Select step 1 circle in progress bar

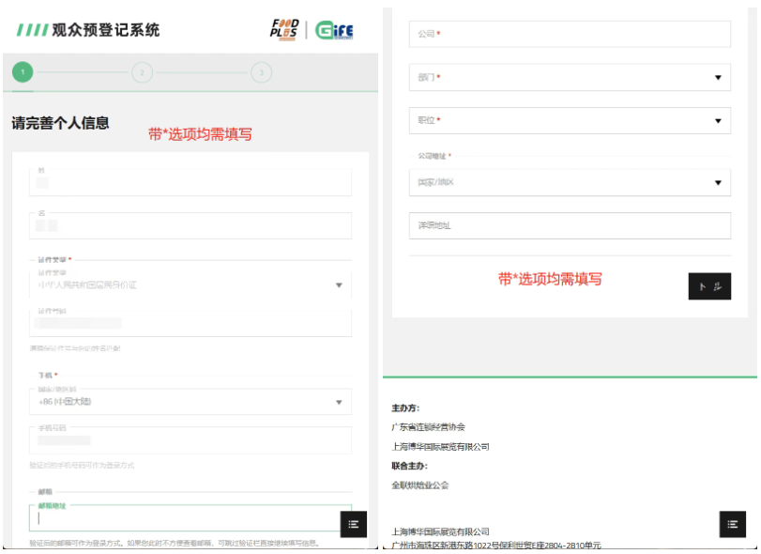pos(23,72)
